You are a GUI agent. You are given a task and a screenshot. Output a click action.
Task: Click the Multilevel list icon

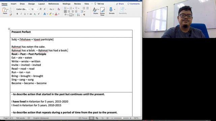pos(76,8)
